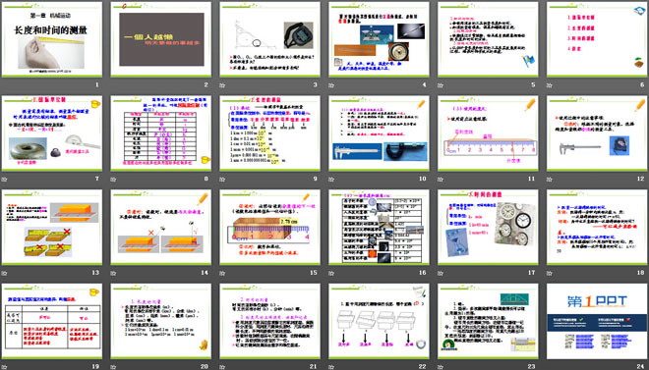649x370 pixels.
Task: Click the animation star icon beneath slide 23
Action: [x=441, y=367]
